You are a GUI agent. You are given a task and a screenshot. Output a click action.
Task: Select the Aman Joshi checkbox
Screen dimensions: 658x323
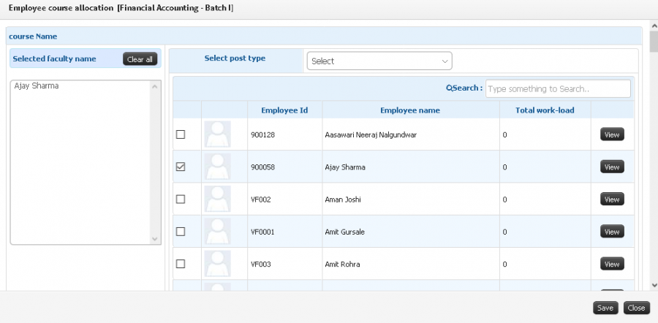pos(181,199)
